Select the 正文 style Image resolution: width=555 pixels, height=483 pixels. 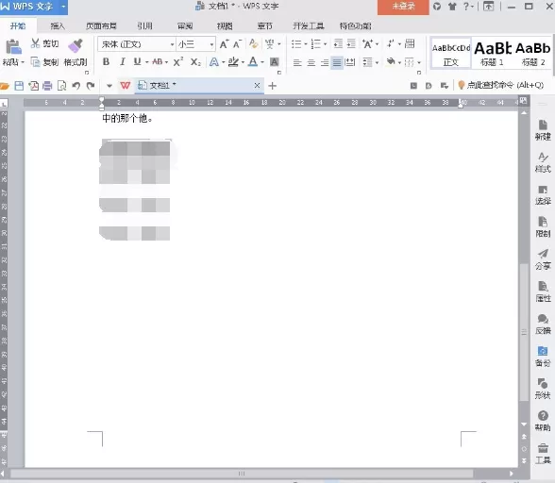tap(451, 54)
